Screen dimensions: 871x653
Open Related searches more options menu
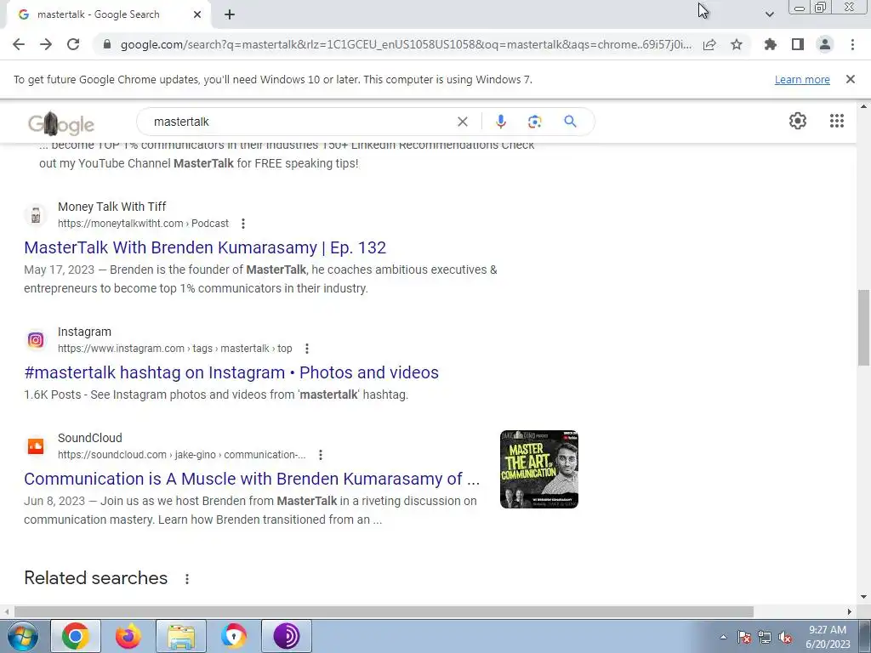187,578
